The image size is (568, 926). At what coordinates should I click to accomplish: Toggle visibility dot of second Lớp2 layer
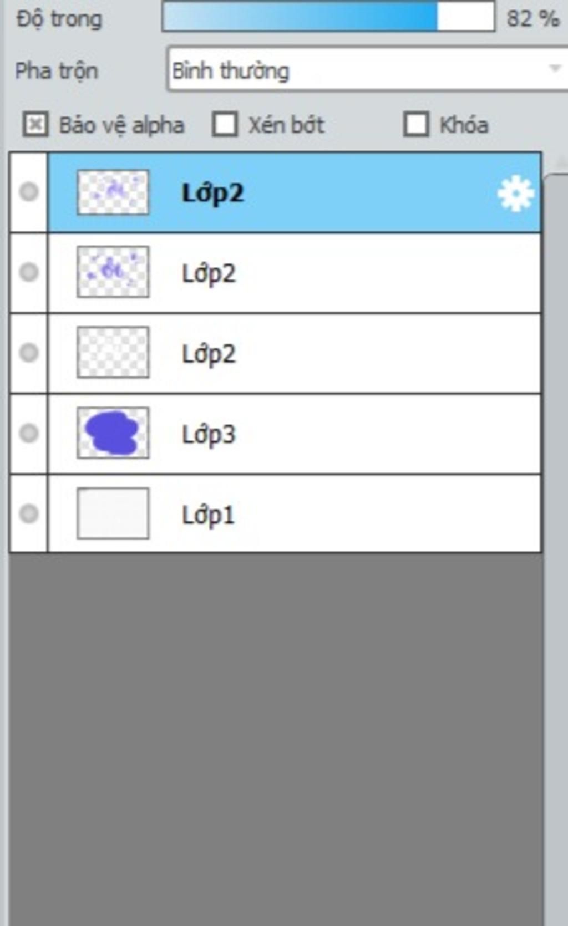pyautogui.click(x=29, y=272)
